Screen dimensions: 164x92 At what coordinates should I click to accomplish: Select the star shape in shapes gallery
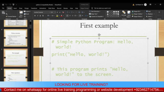tap(118, 16)
